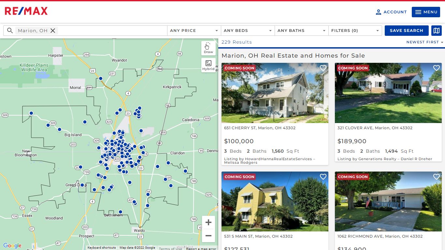Zoom out on the map
The width and height of the screenshot is (445, 250).
208,236
